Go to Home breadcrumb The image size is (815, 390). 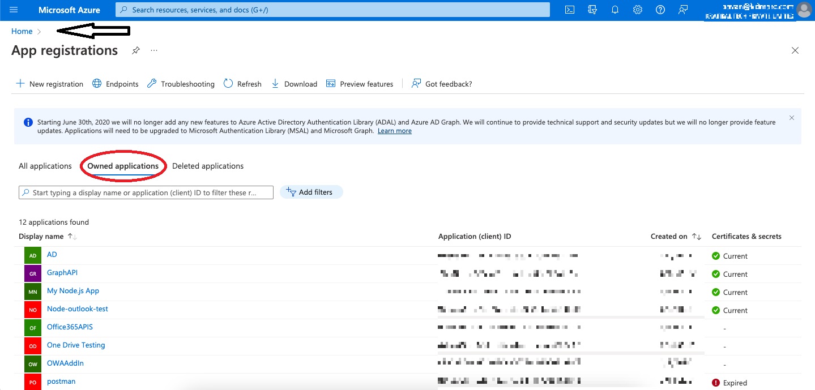22,31
